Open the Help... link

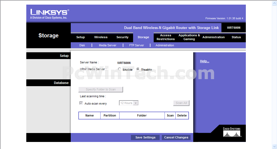[205, 61]
